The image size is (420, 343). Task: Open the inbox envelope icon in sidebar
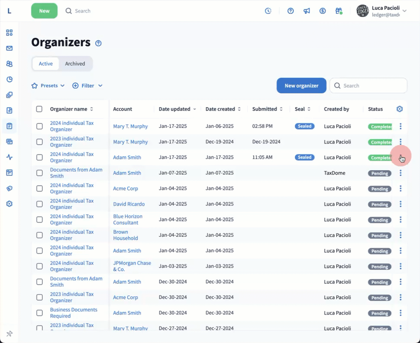[x=9, y=48]
